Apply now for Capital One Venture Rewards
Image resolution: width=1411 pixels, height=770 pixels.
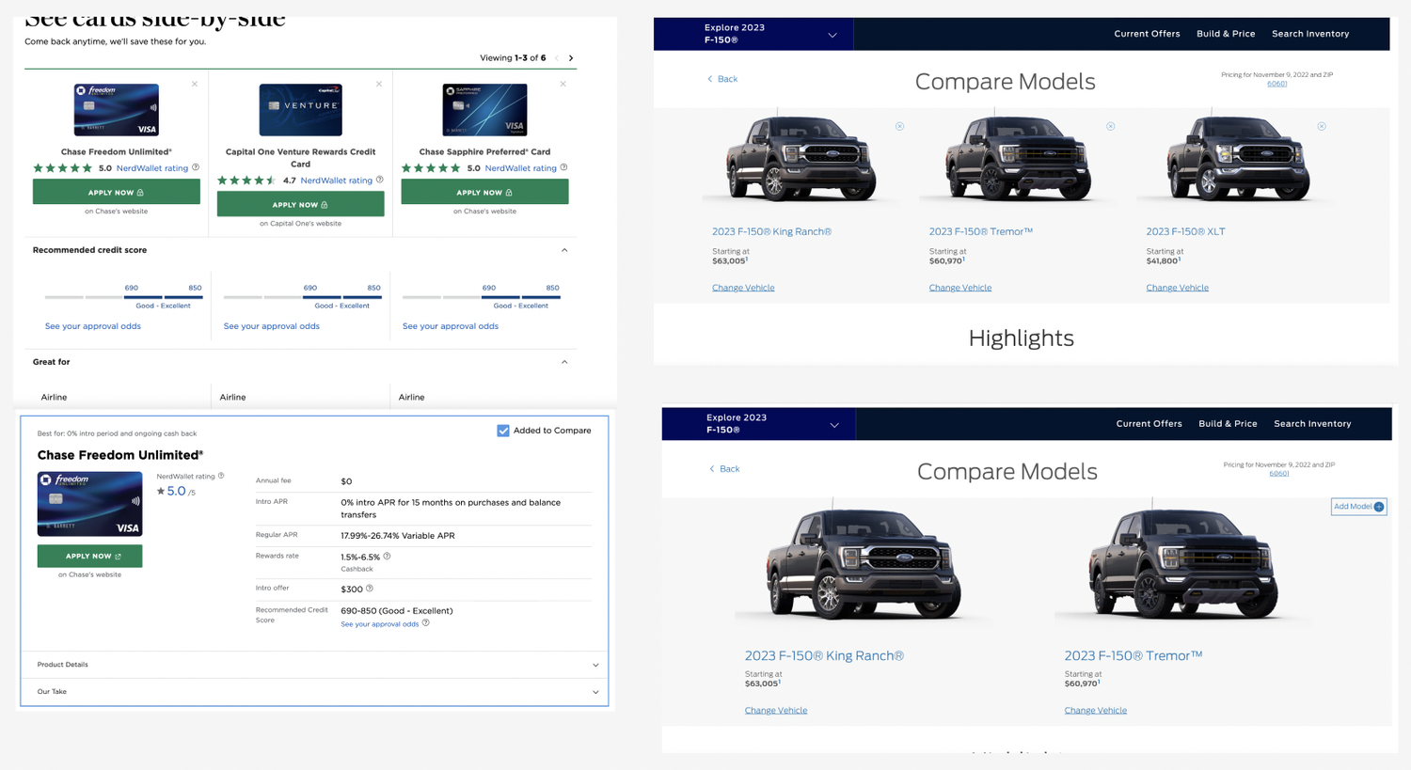tap(300, 204)
